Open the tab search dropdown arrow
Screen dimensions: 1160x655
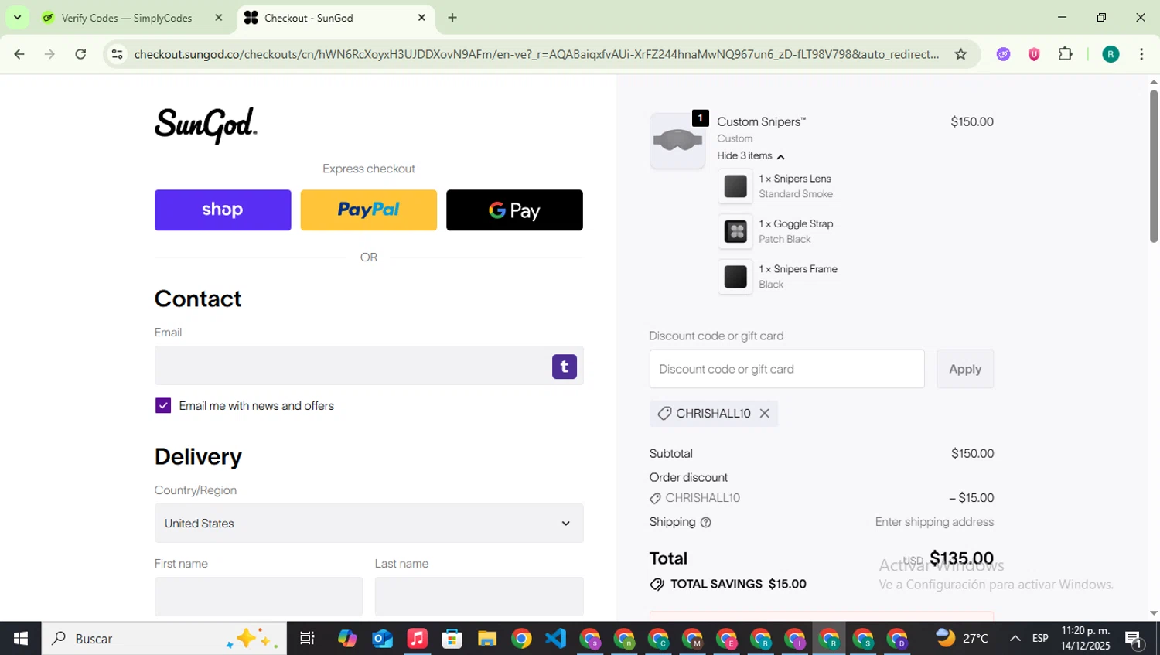point(17,17)
